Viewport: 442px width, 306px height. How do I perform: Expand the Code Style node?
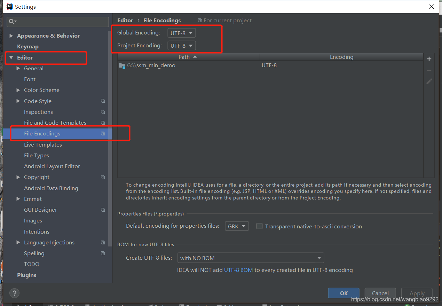click(18, 101)
